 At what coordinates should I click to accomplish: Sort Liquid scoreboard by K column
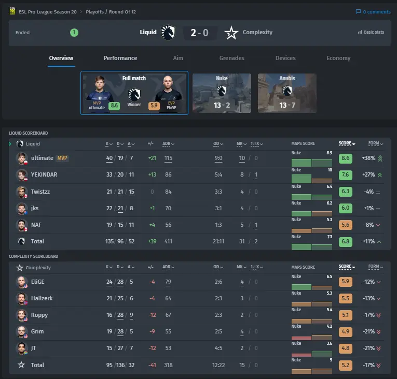pyautogui.click(x=109, y=144)
